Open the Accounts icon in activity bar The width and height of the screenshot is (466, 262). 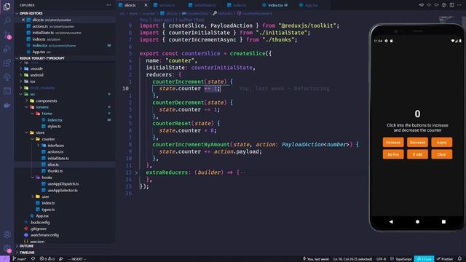[7, 234]
